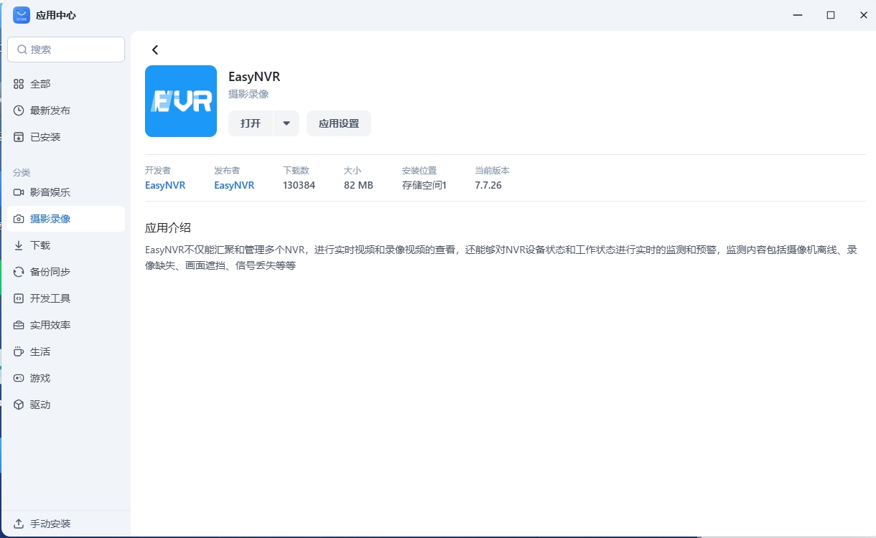The image size is (876, 538).
Task: Click the 下载 download arrow icon
Action: pyautogui.click(x=19, y=245)
